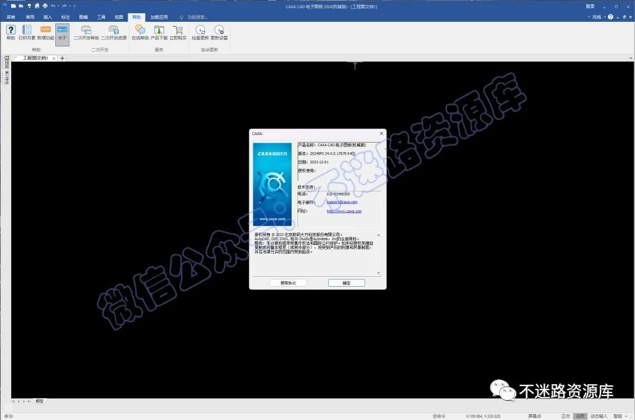Click the CAXA application logo icon

(x=4, y=6)
